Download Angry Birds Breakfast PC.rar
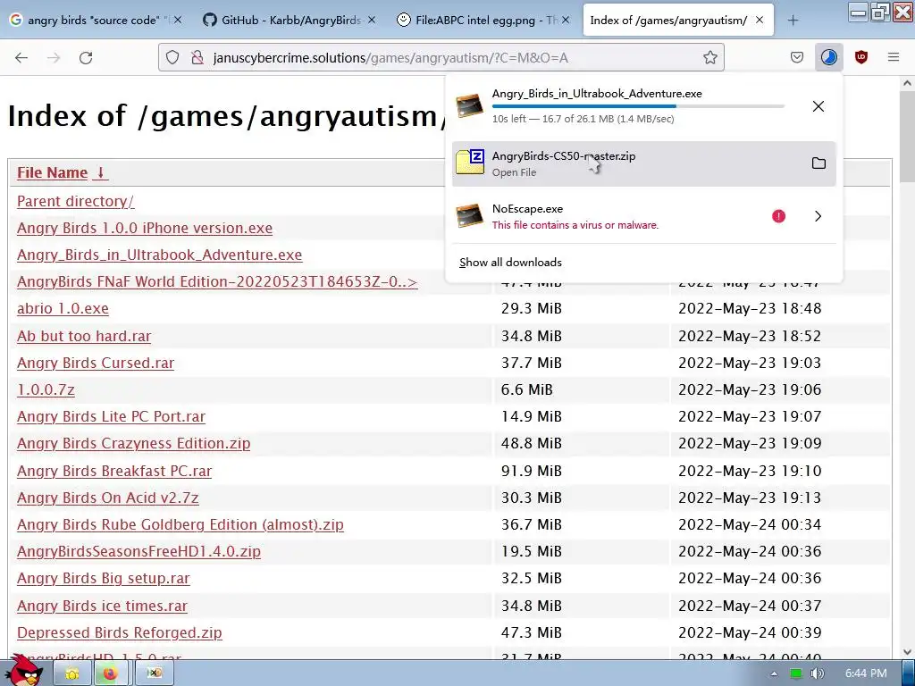This screenshot has width=915, height=686. [114, 472]
